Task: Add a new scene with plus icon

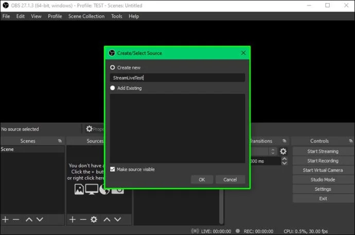Action: [x=5, y=220]
